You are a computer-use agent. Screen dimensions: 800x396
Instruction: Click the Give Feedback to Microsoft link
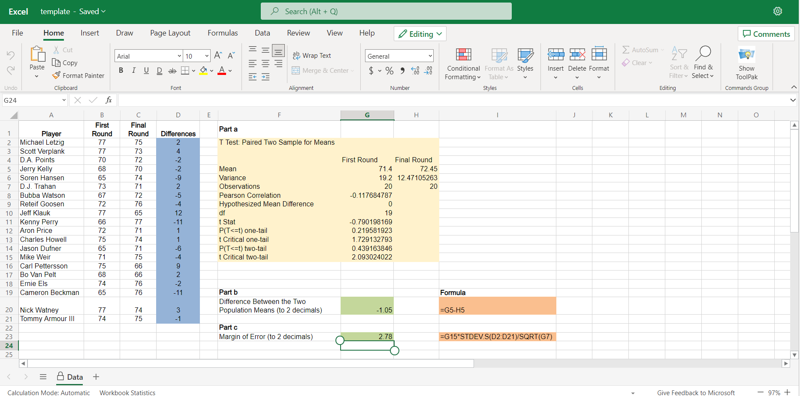coord(696,393)
